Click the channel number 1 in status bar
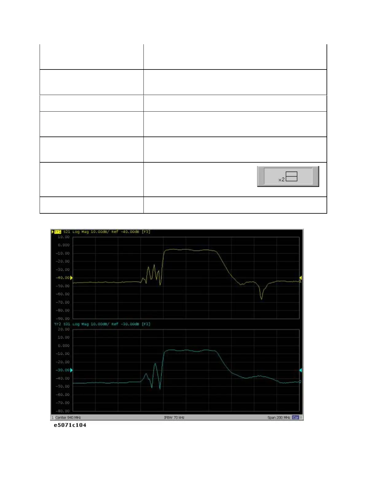This screenshot has width=376, height=487. [53, 418]
